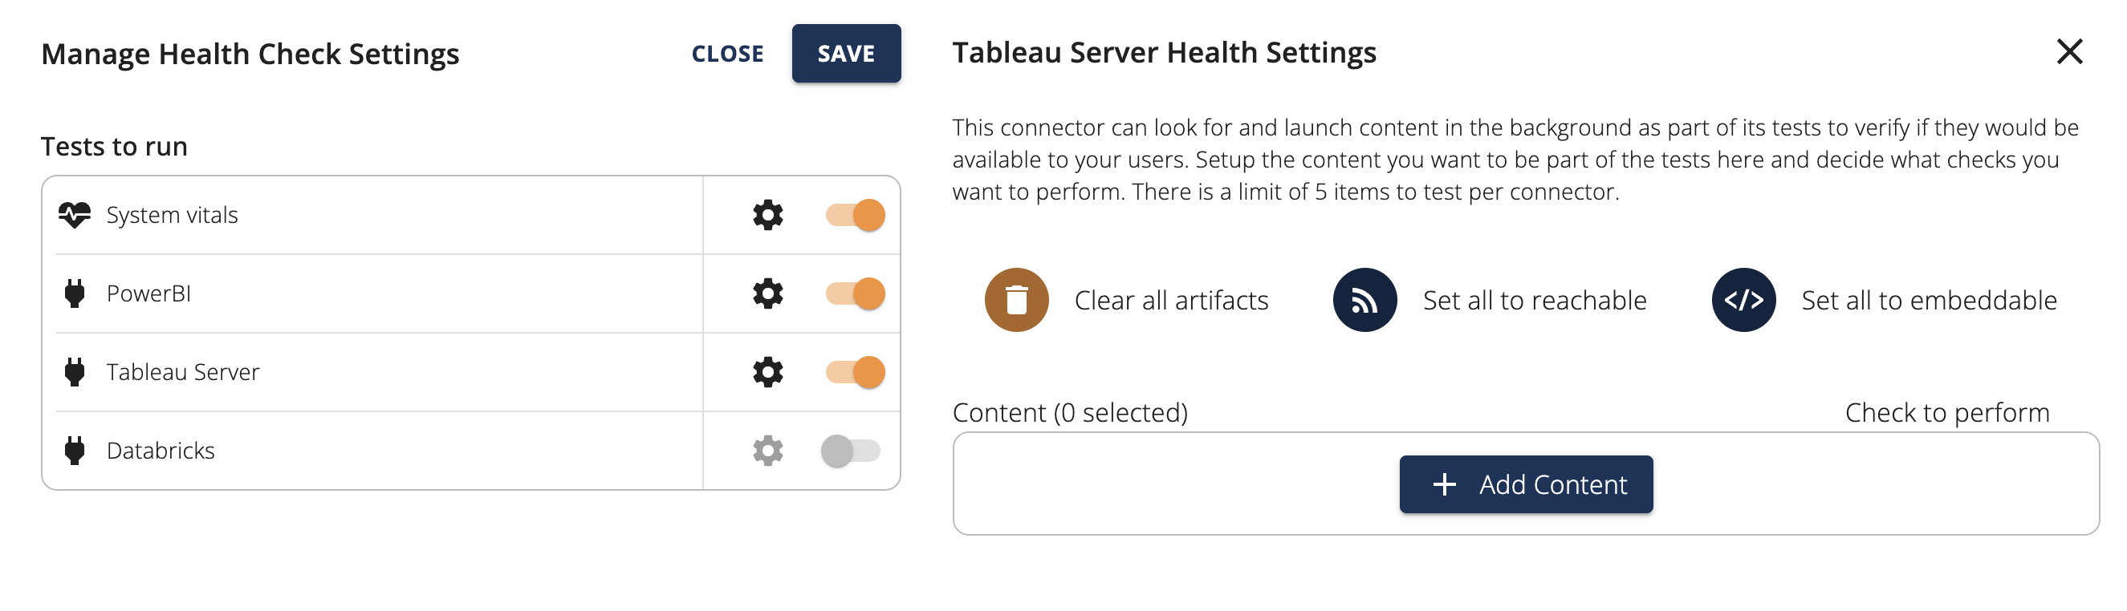Click Add Content button
Viewport: 2127px width, 611px height.
(1525, 484)
